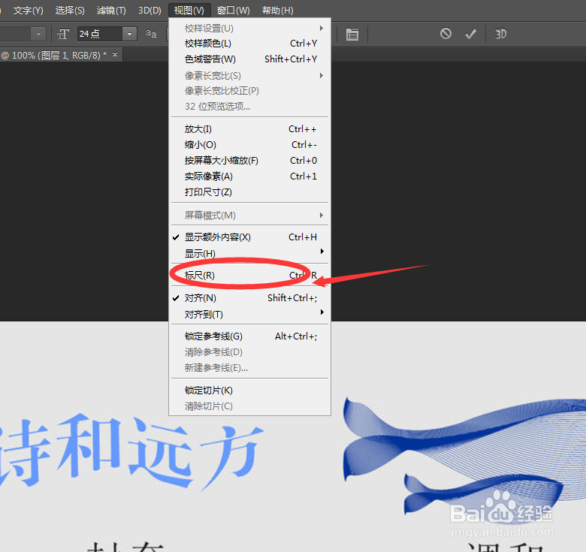Open the 帮助(H) menu
586x552 pixels.
click(278, 11)
